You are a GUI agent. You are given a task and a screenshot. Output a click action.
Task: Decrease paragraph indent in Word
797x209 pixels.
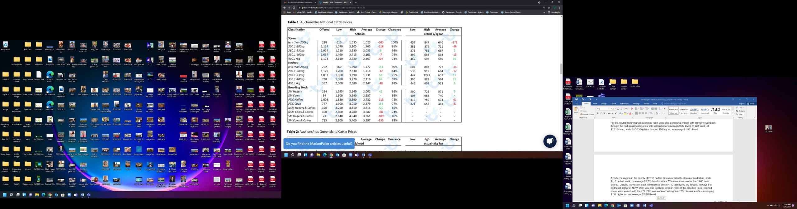[652, 109]
